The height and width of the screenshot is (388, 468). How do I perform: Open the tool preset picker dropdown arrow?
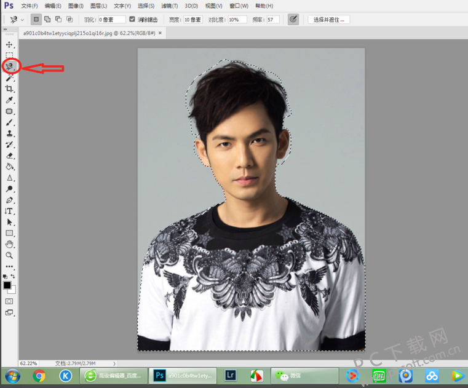coord(22,20)
